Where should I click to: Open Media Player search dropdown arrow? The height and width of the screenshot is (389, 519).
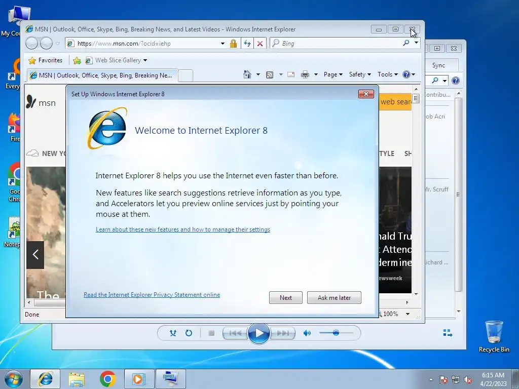(445, 81)
